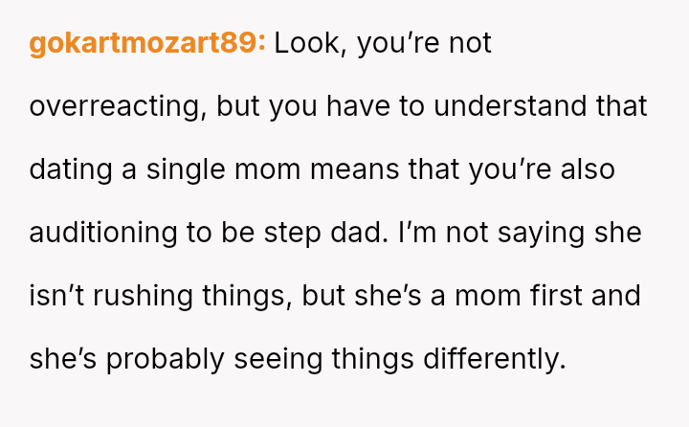Open the gokartmozart89 user profile link
The height and width of the screenshot is (427, 689).
click(147, 44)
